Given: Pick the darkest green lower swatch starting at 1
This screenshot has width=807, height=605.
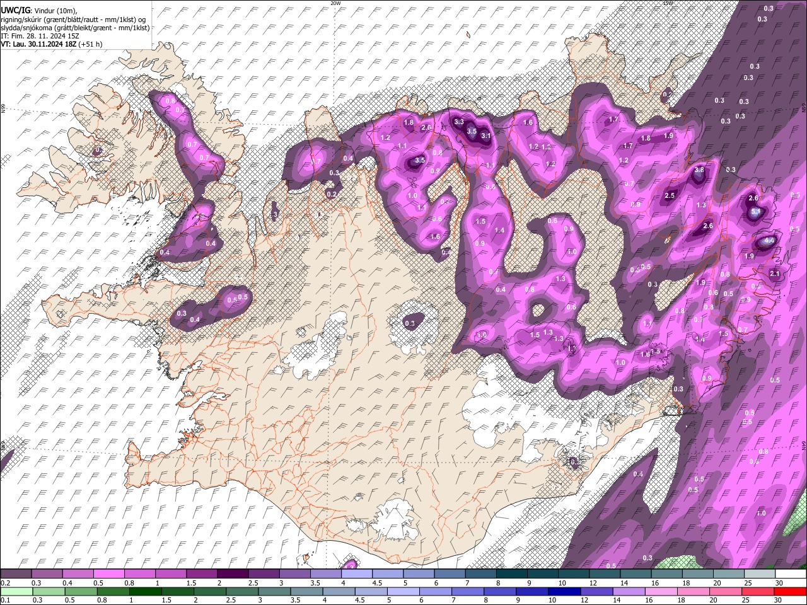Looking at the screenshot, I should pyautogui.click(x=145, y=592).
